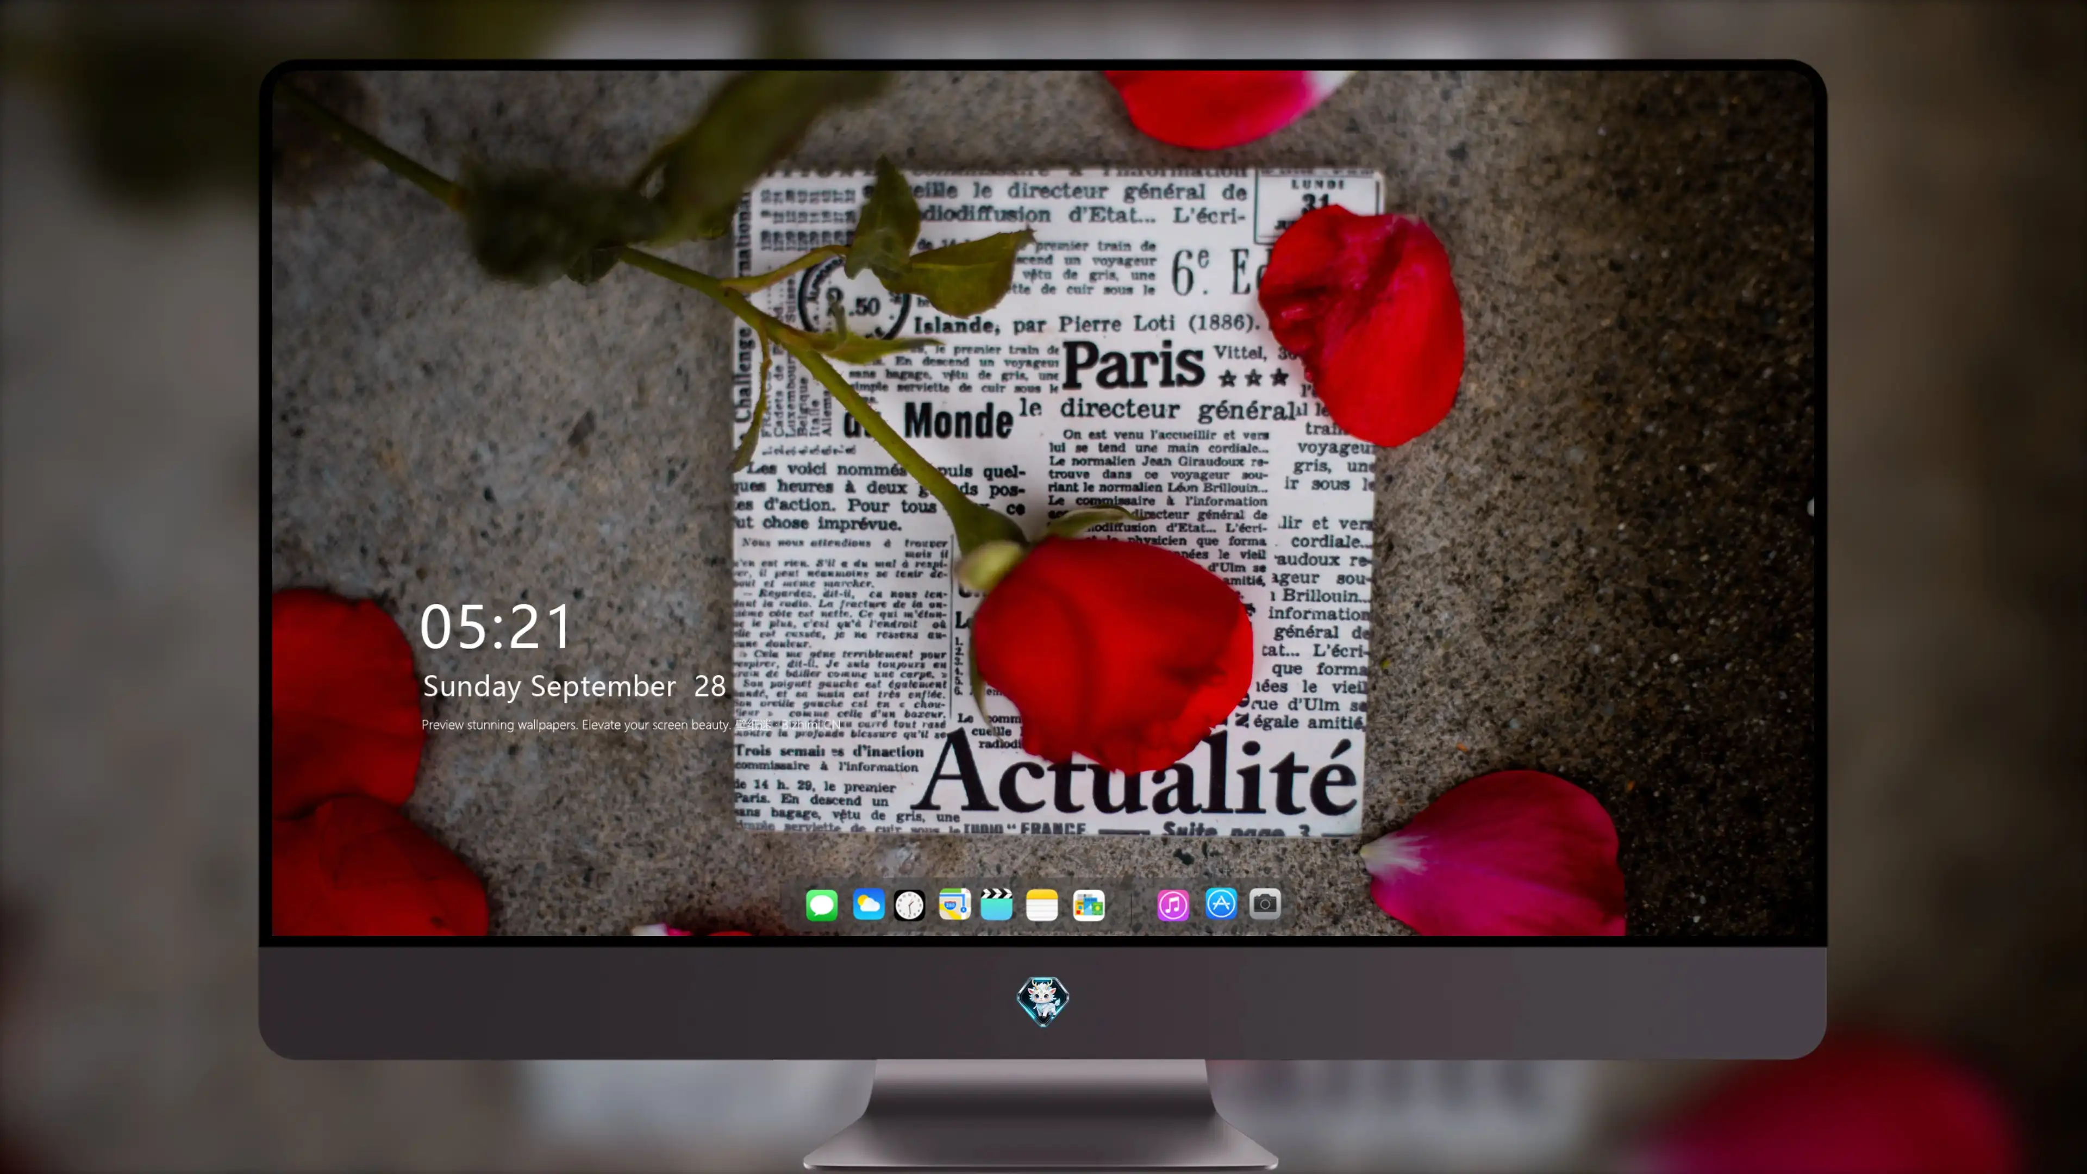The image size is (2087, 1174).
Task: Launch the clapperboard Videos app in dock
Action: point(997,904)
